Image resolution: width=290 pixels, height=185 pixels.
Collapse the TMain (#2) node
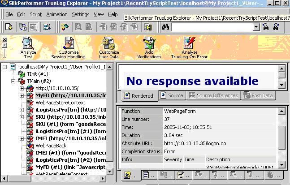[13, 81]
